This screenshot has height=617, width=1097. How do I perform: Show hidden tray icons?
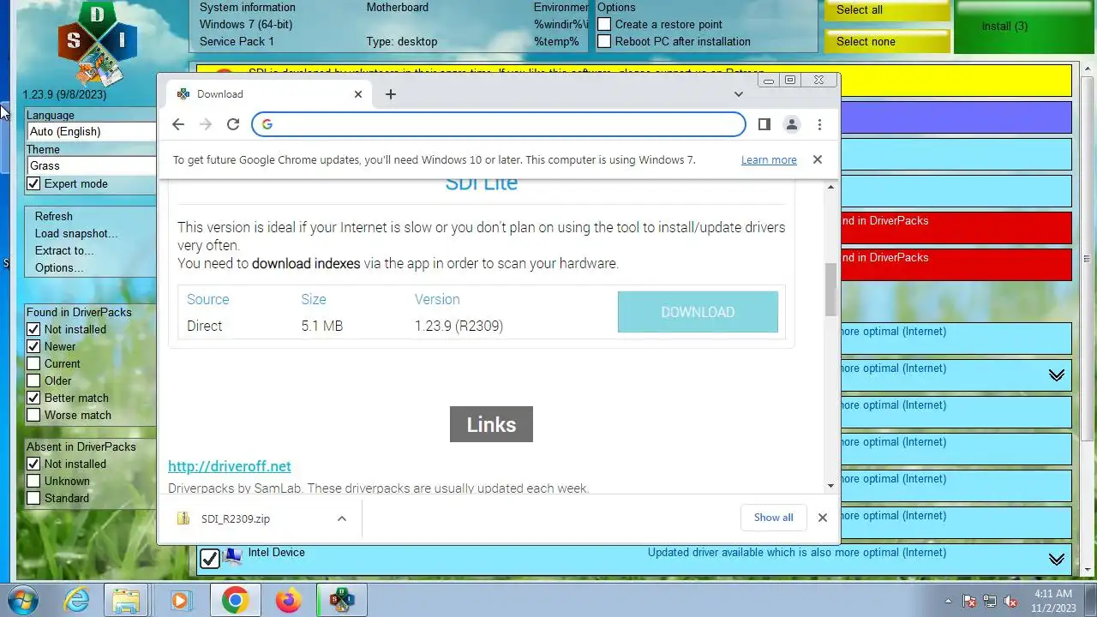click(948, 601)
